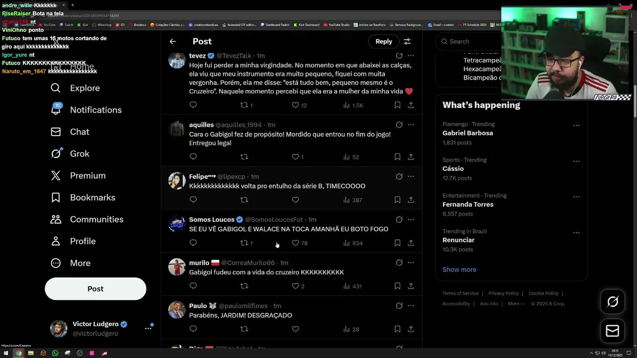
Task: Open more options on Somos Loucos post
Action: [411, 219]
